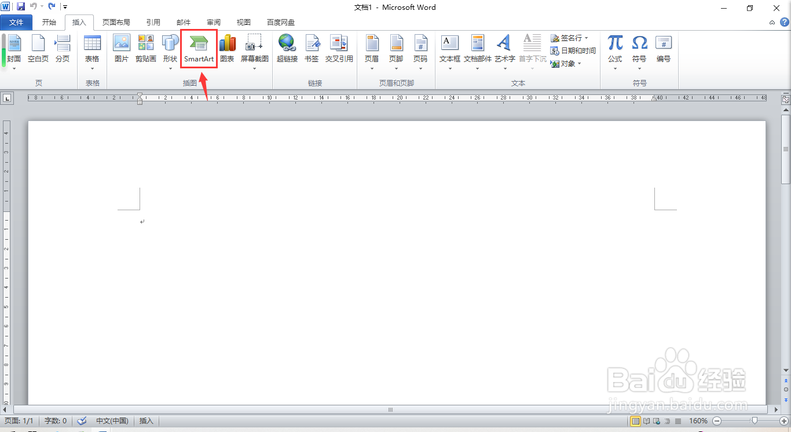Viewport: 791px width, 432px height.
Task: Switch to Full Screen Reading view
Action: (x=647, y=421)
